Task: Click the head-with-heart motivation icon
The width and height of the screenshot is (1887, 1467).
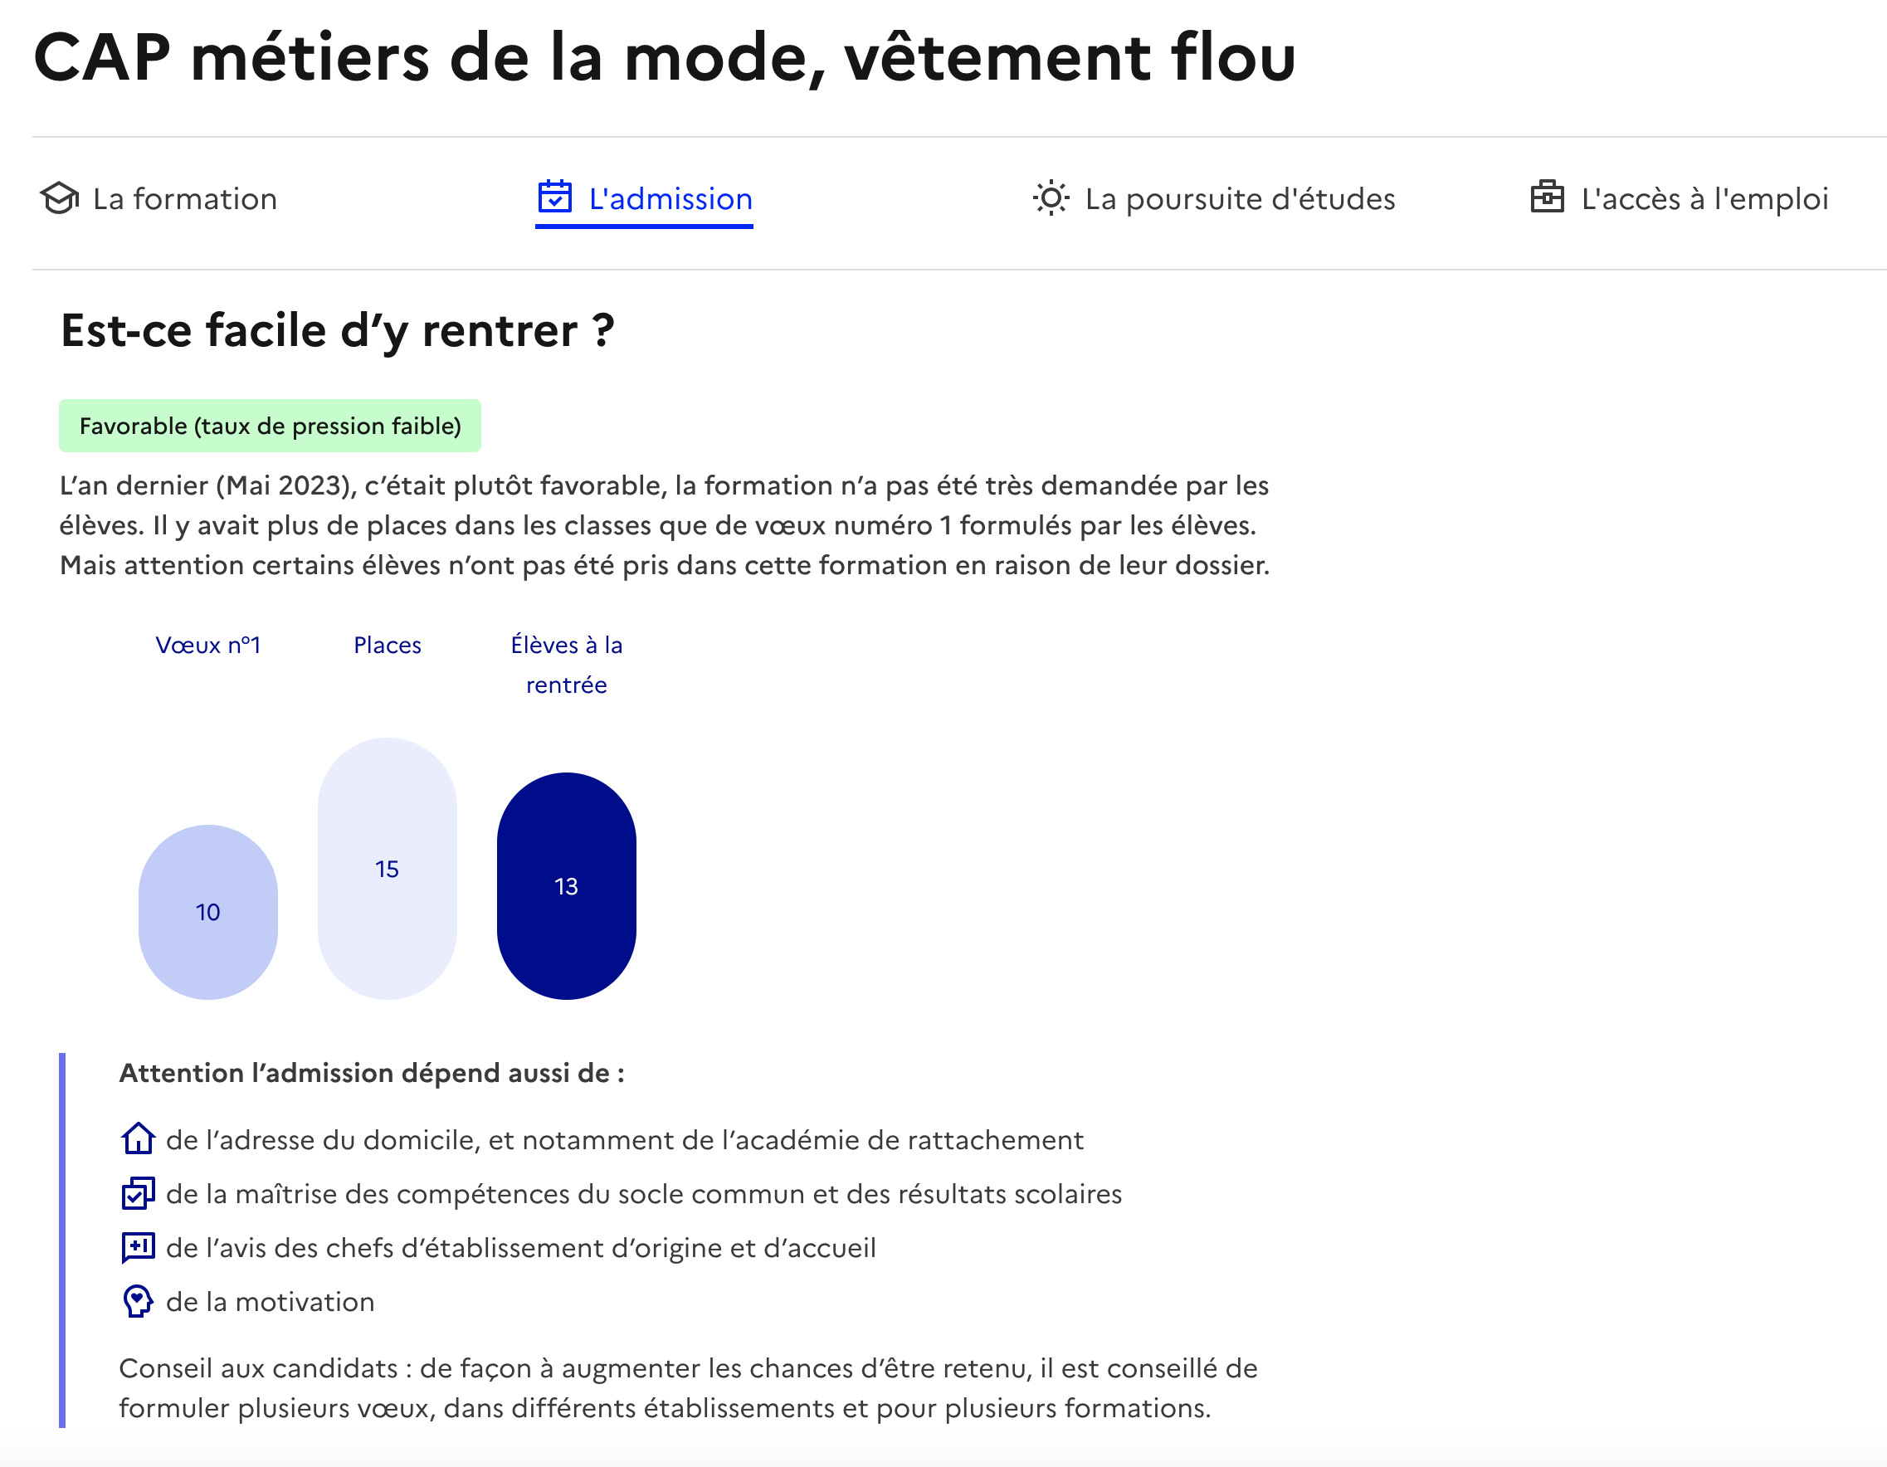Action: [139, 1301]
